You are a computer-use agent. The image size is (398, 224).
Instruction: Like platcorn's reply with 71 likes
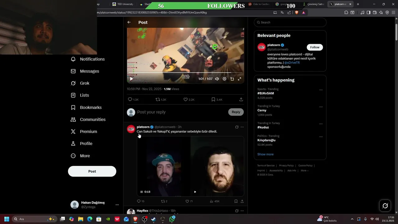point(189,201)
